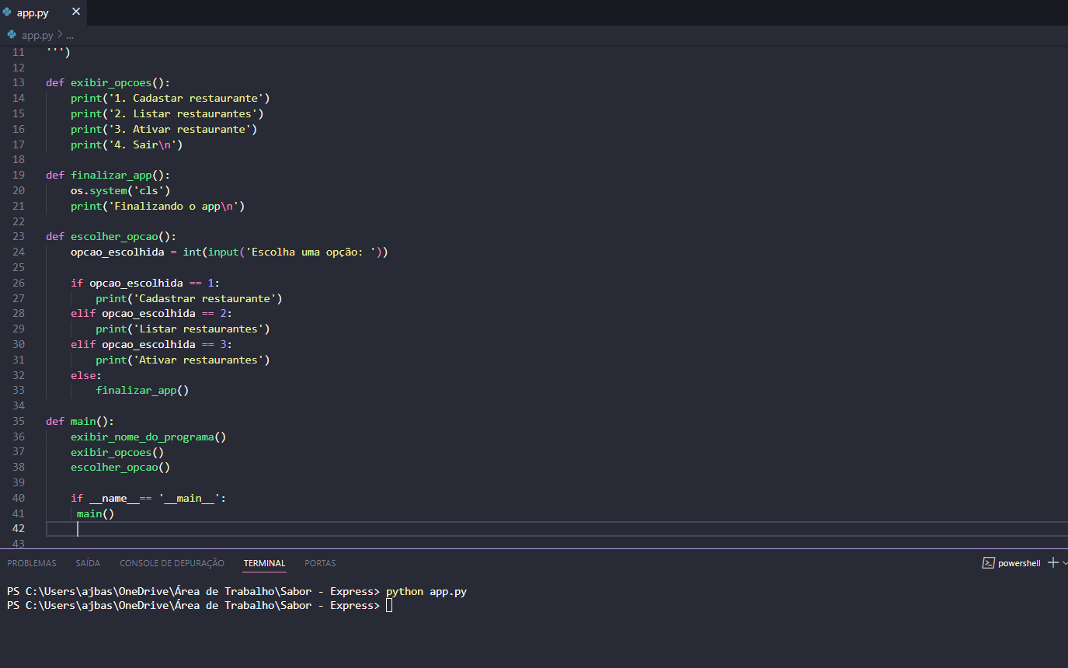
Task: Click the 'else:' line
Action: pos(86,375)
